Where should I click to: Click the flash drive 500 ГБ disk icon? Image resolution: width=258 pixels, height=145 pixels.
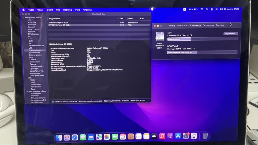(x=160, y=36)
